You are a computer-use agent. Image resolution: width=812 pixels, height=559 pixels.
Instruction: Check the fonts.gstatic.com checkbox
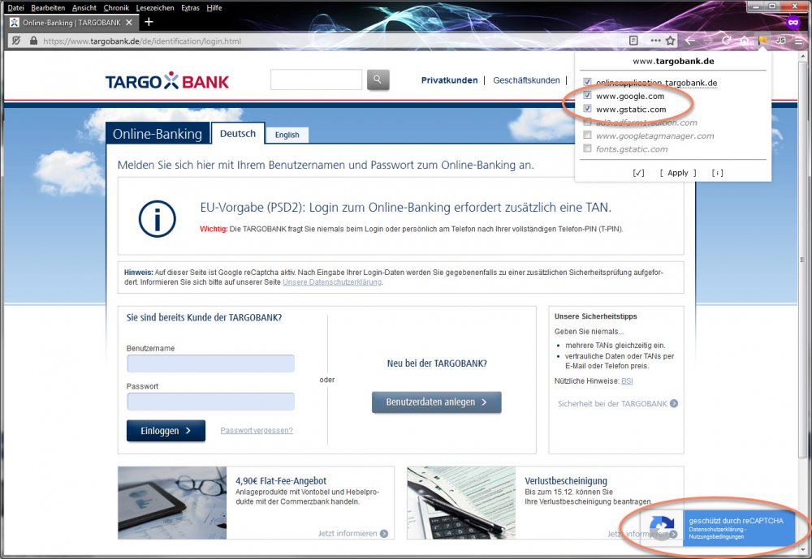pyautogui.click(x=587, y=148)
